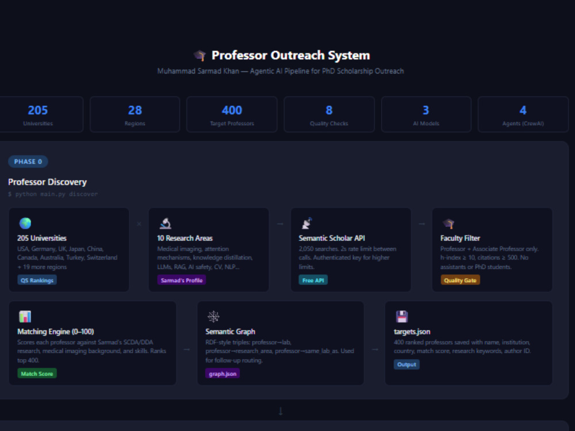Click the 205 Universities card heading
Screen dimensions: 575x431
42,238
